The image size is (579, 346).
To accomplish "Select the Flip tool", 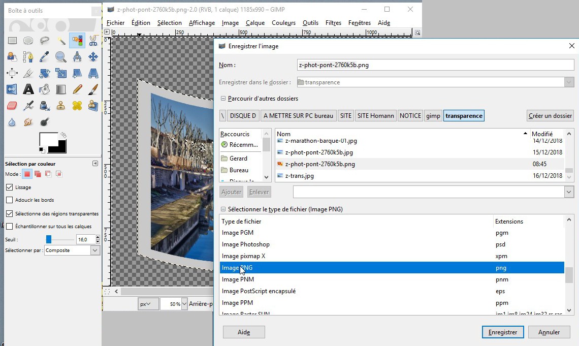I will coord(12,89).
